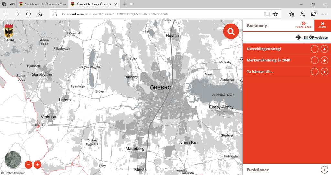Image resolution: width=331 pixels, height=175 pixels.
Task: Open the browser home page
Action: click(40, 14)
